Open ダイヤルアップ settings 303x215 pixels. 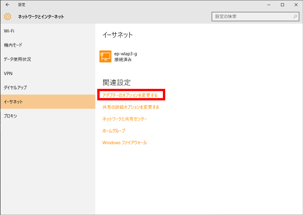click(x=48, y=88)
